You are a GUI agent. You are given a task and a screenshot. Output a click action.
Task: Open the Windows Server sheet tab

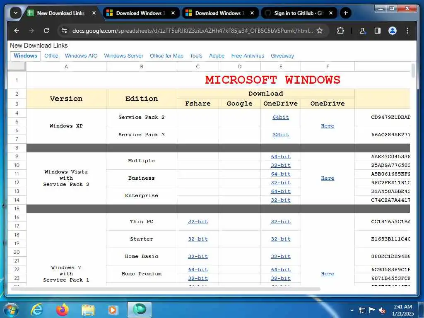[x=123, y=56]
